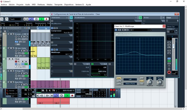This screenshot has height=110, width=187.
Task: Solo the FM Jazz Guitar track
Action: (12, 48)
